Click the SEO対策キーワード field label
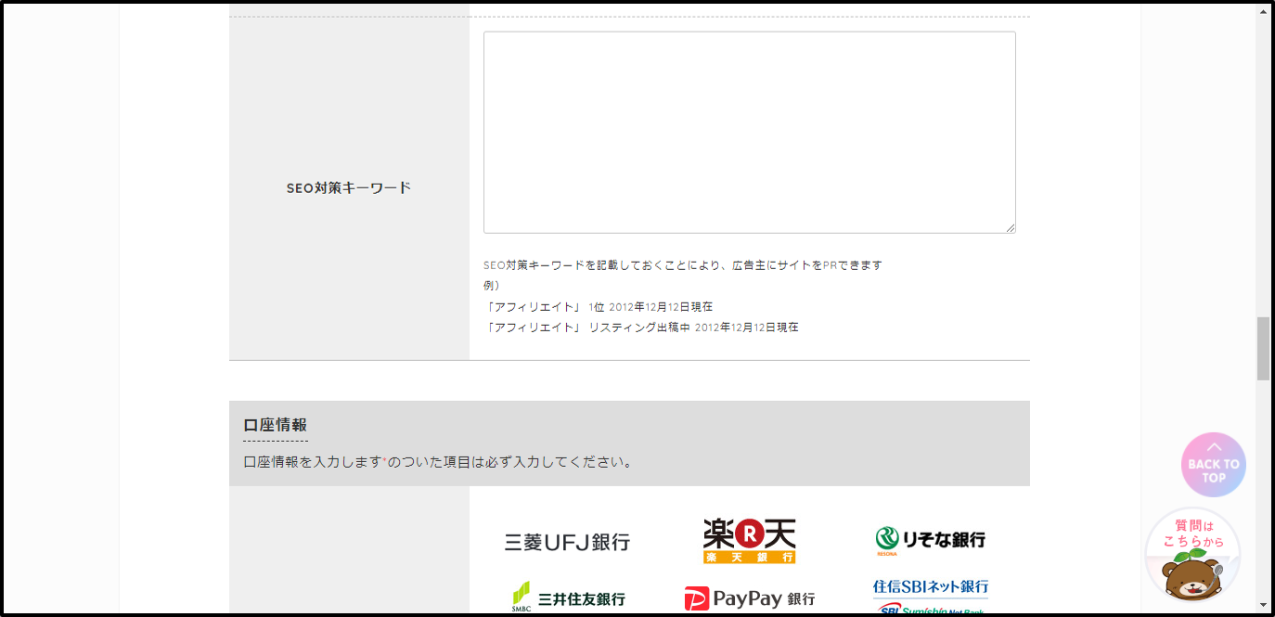Image resolution: width=1275 pixels, height=617 pixels. [x=348, y=187]
